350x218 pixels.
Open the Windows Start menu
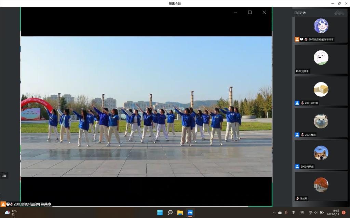(160, 213)
